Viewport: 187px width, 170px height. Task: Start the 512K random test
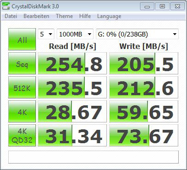[22, 87]
